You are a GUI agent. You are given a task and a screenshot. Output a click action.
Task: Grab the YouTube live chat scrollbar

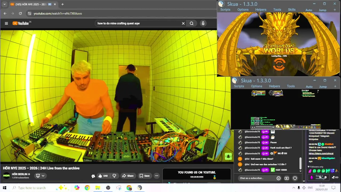(x=301, y=163)
